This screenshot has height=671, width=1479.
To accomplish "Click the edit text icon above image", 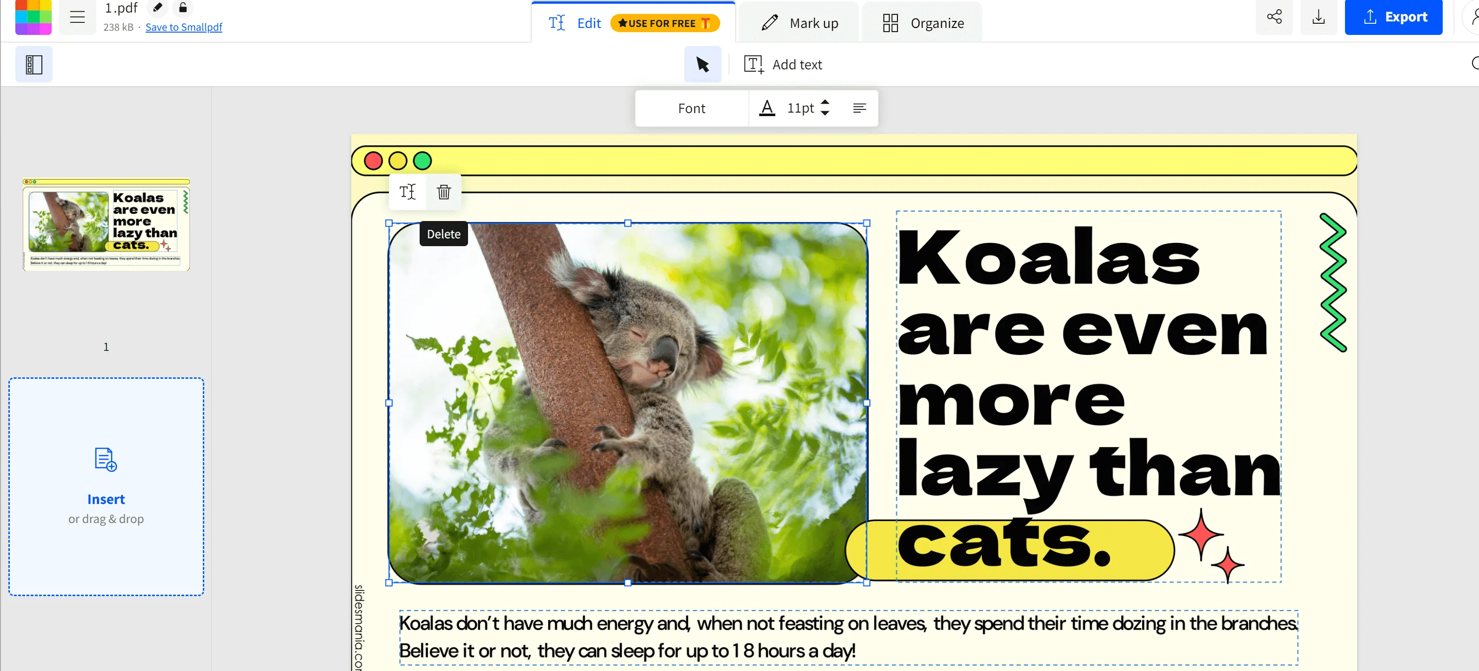I will (x=408, y=192).
